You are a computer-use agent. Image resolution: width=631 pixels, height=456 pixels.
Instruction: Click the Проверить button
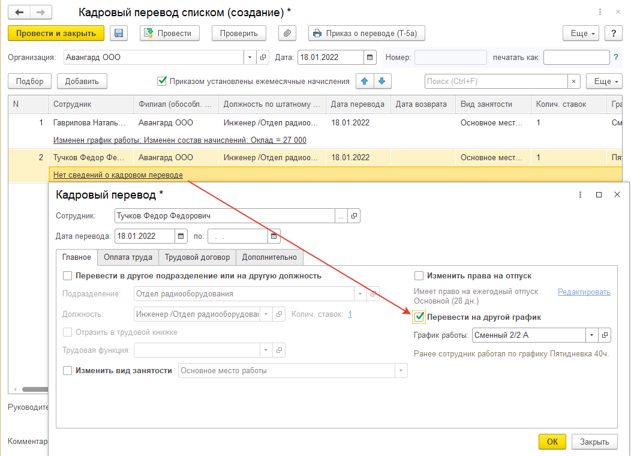[x=239, y=34]
